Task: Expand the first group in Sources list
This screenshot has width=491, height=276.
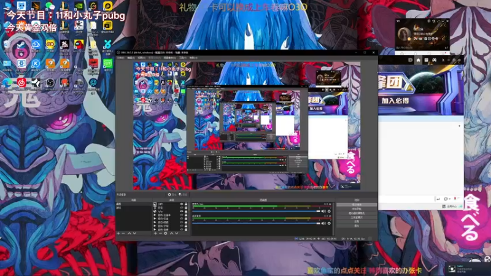Action: click(x=155, y=215)
